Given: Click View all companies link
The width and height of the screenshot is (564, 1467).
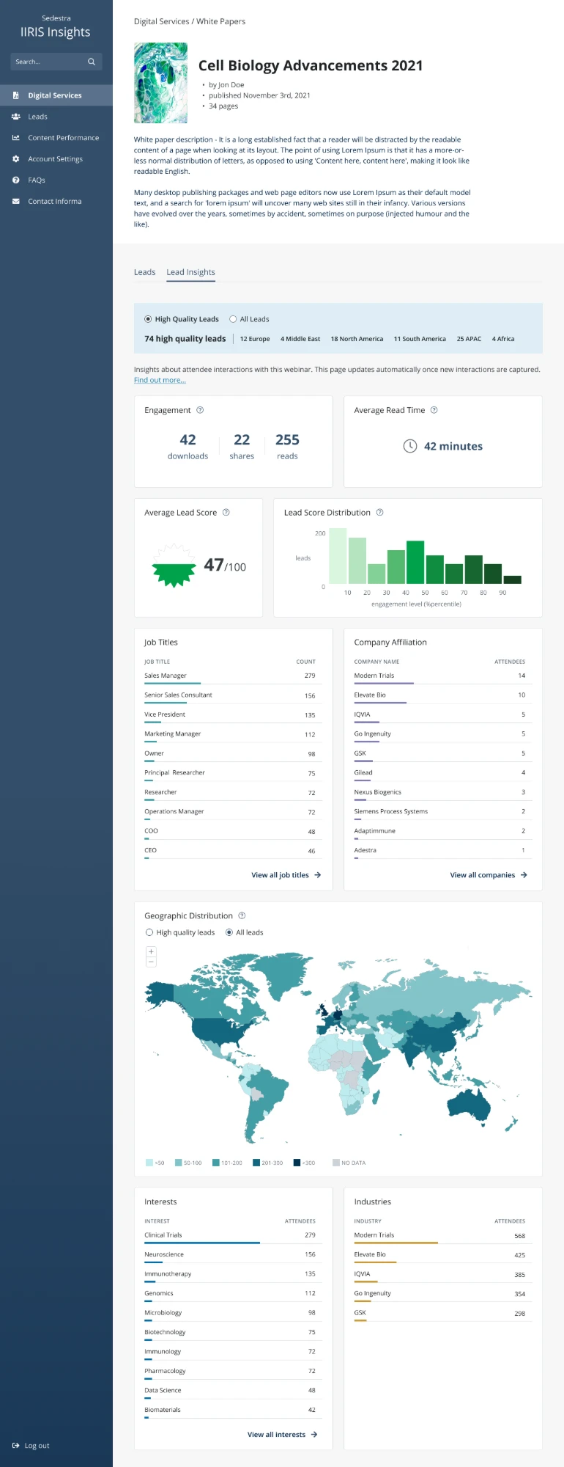Looking at the screenshot, I should tap(483, 875).
